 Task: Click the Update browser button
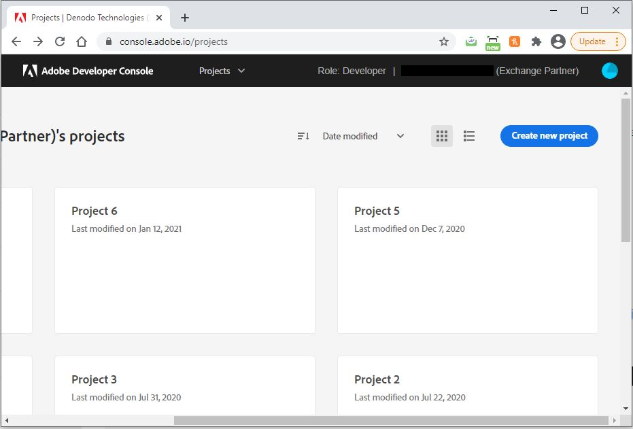pos(598,41)
